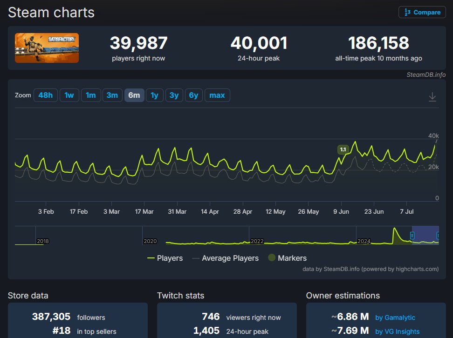
Task: Click the 387,305 followers value
Action: [x=51, y=317]
